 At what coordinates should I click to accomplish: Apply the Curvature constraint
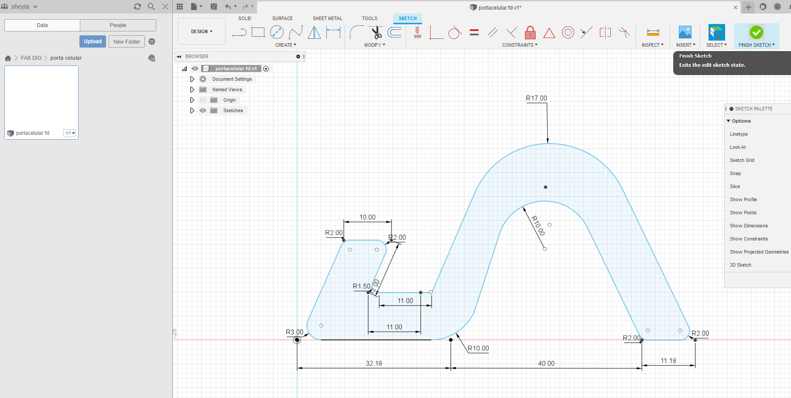[x=624, y=32]
